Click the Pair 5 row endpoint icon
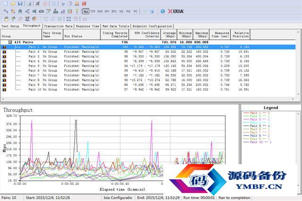The width and height of the screenshot is (302, 201). pyautogui.click(x=4, y=66)
